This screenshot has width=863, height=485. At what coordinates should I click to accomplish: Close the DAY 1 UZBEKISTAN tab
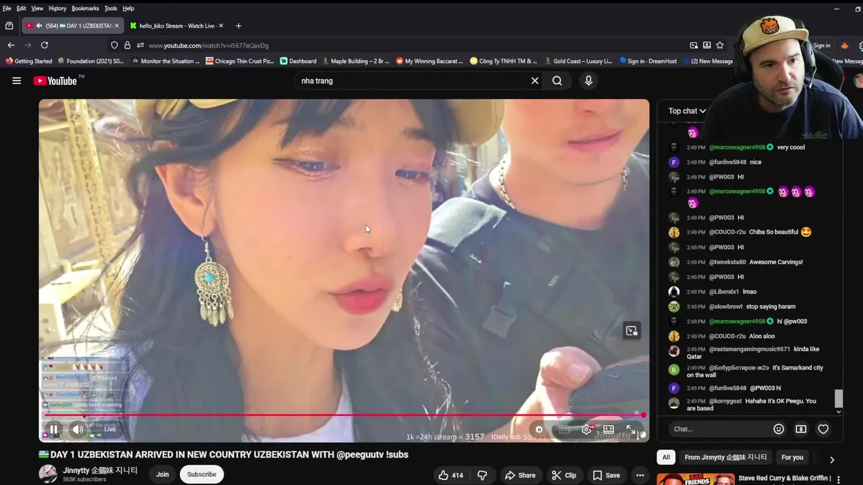[117, 26]
